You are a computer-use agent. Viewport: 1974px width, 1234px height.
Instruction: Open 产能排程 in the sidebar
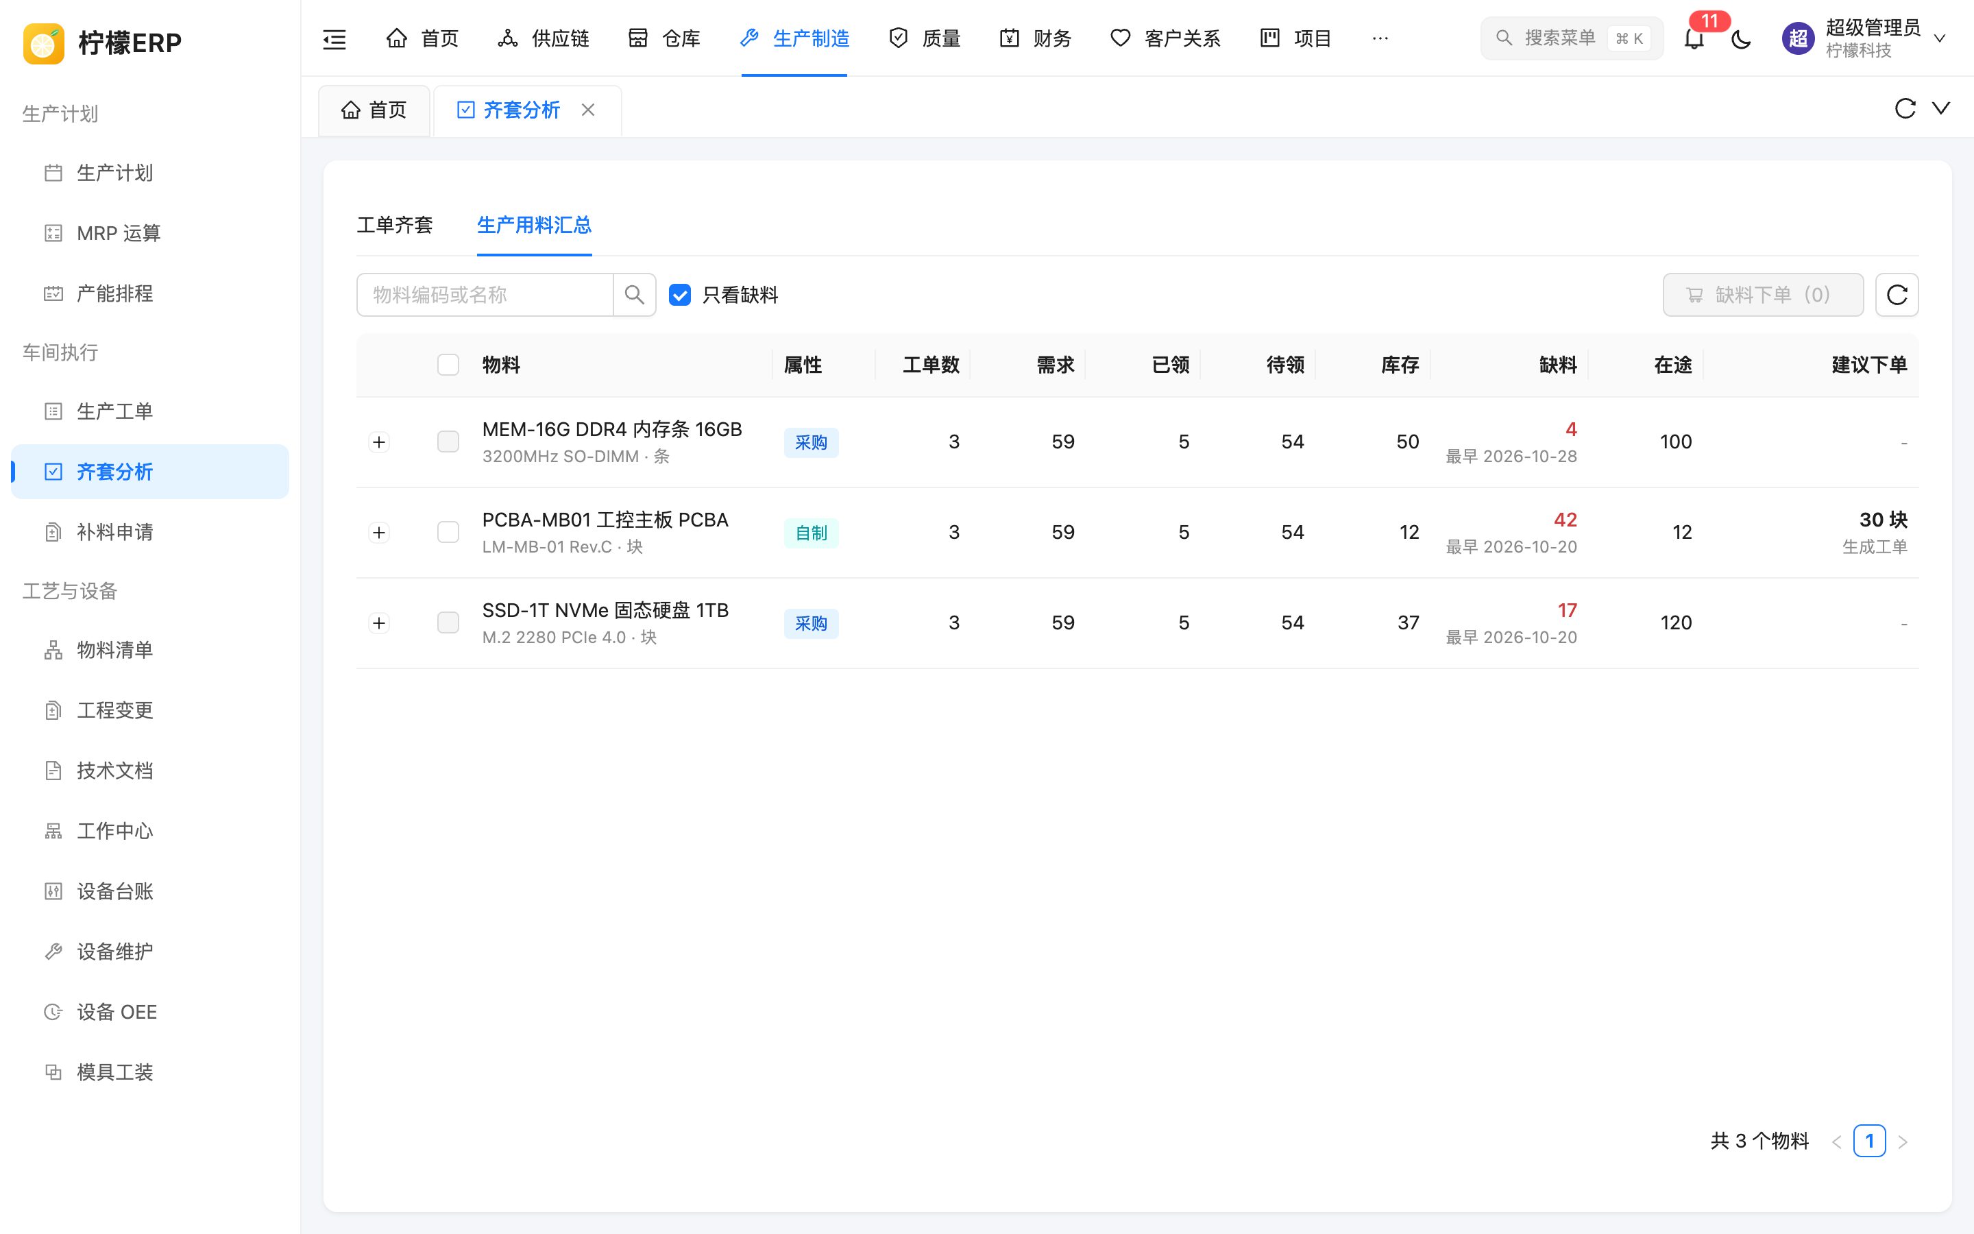tap(150, 294)
